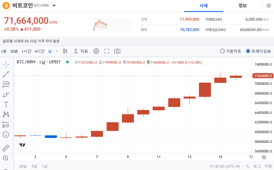
Task: Select the 4시간 chart interval
Action: pyautogui.click(x=39, y=51)
